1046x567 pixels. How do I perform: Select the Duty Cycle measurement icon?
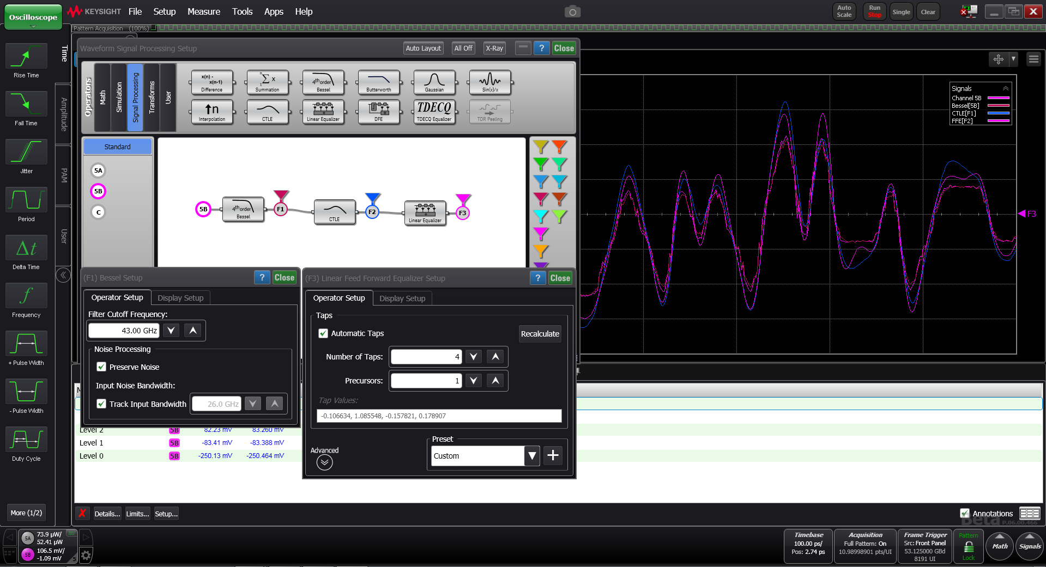(26, 440)
